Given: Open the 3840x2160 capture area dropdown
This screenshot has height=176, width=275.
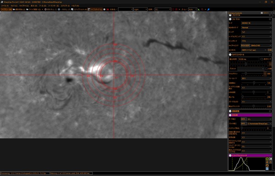Looking at the screenshot, I should 261,46.
